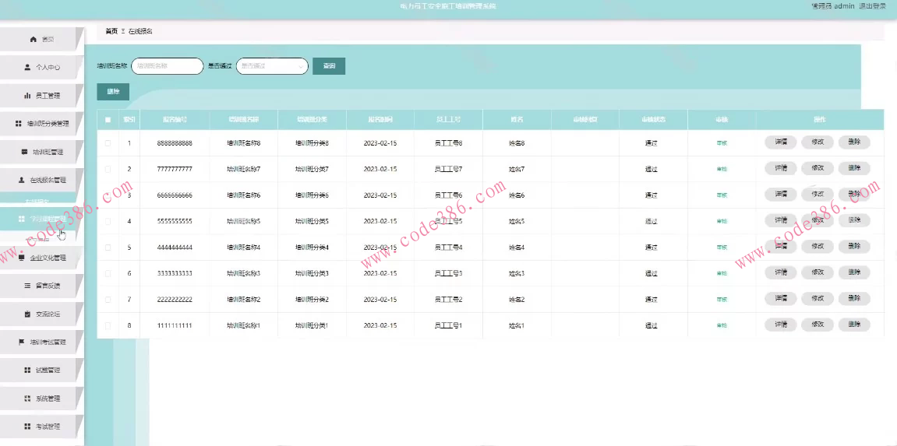Click the 培训班名称 search input field
The width and height of the screenshot is (897, 446).
pos(167,66)
